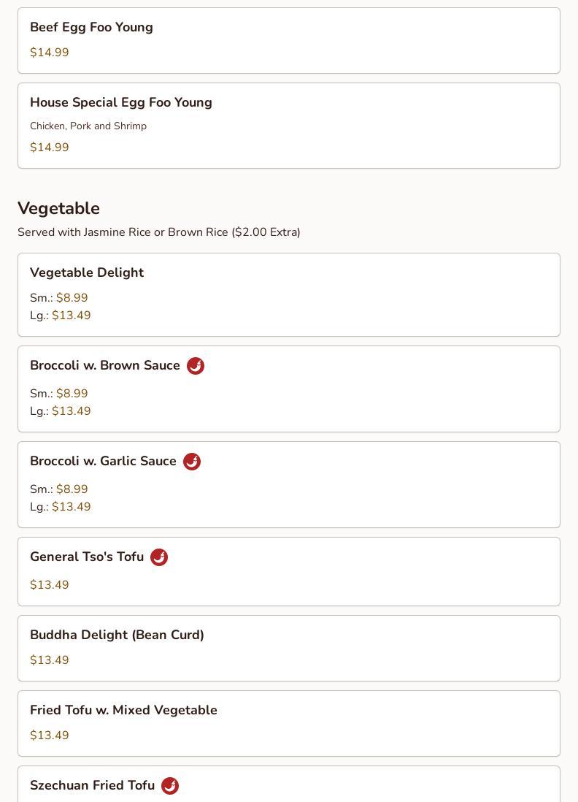Select large price of Broccoli w. Garlic Sauce
This screenshot has width=578, height=802.
click(72, 507)
